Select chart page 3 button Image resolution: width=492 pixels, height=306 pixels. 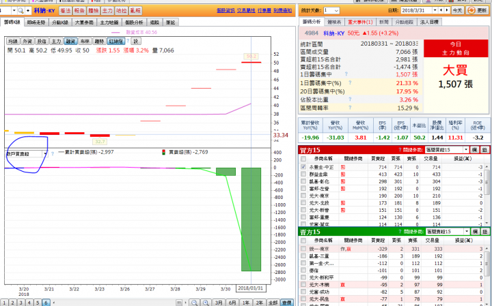pyautogui.click(x=20, y=303)
